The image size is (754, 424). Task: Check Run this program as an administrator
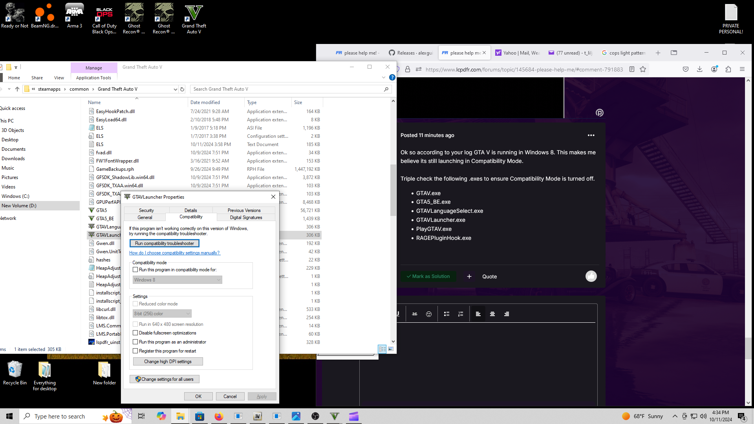(135, 342)
